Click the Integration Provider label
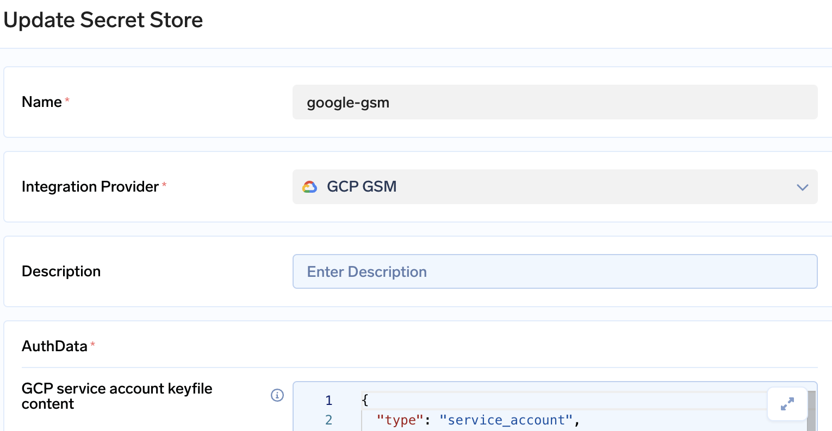 [x=90, y=187]
